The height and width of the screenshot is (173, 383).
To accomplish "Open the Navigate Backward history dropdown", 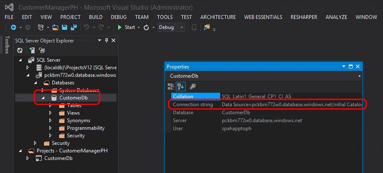I will tap(21, 27).
